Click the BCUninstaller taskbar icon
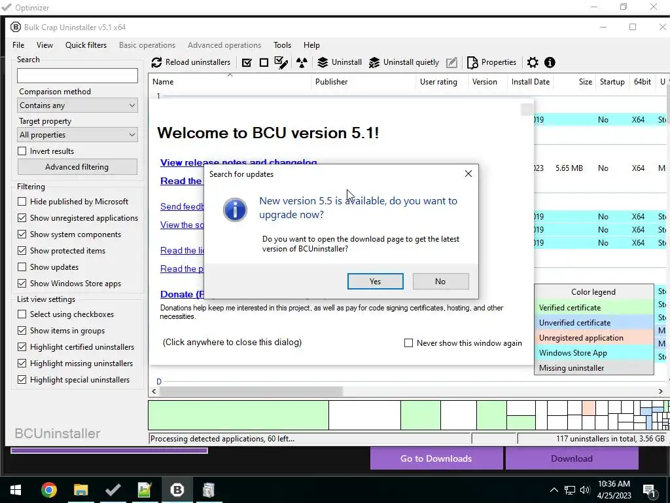 (177, 490)
